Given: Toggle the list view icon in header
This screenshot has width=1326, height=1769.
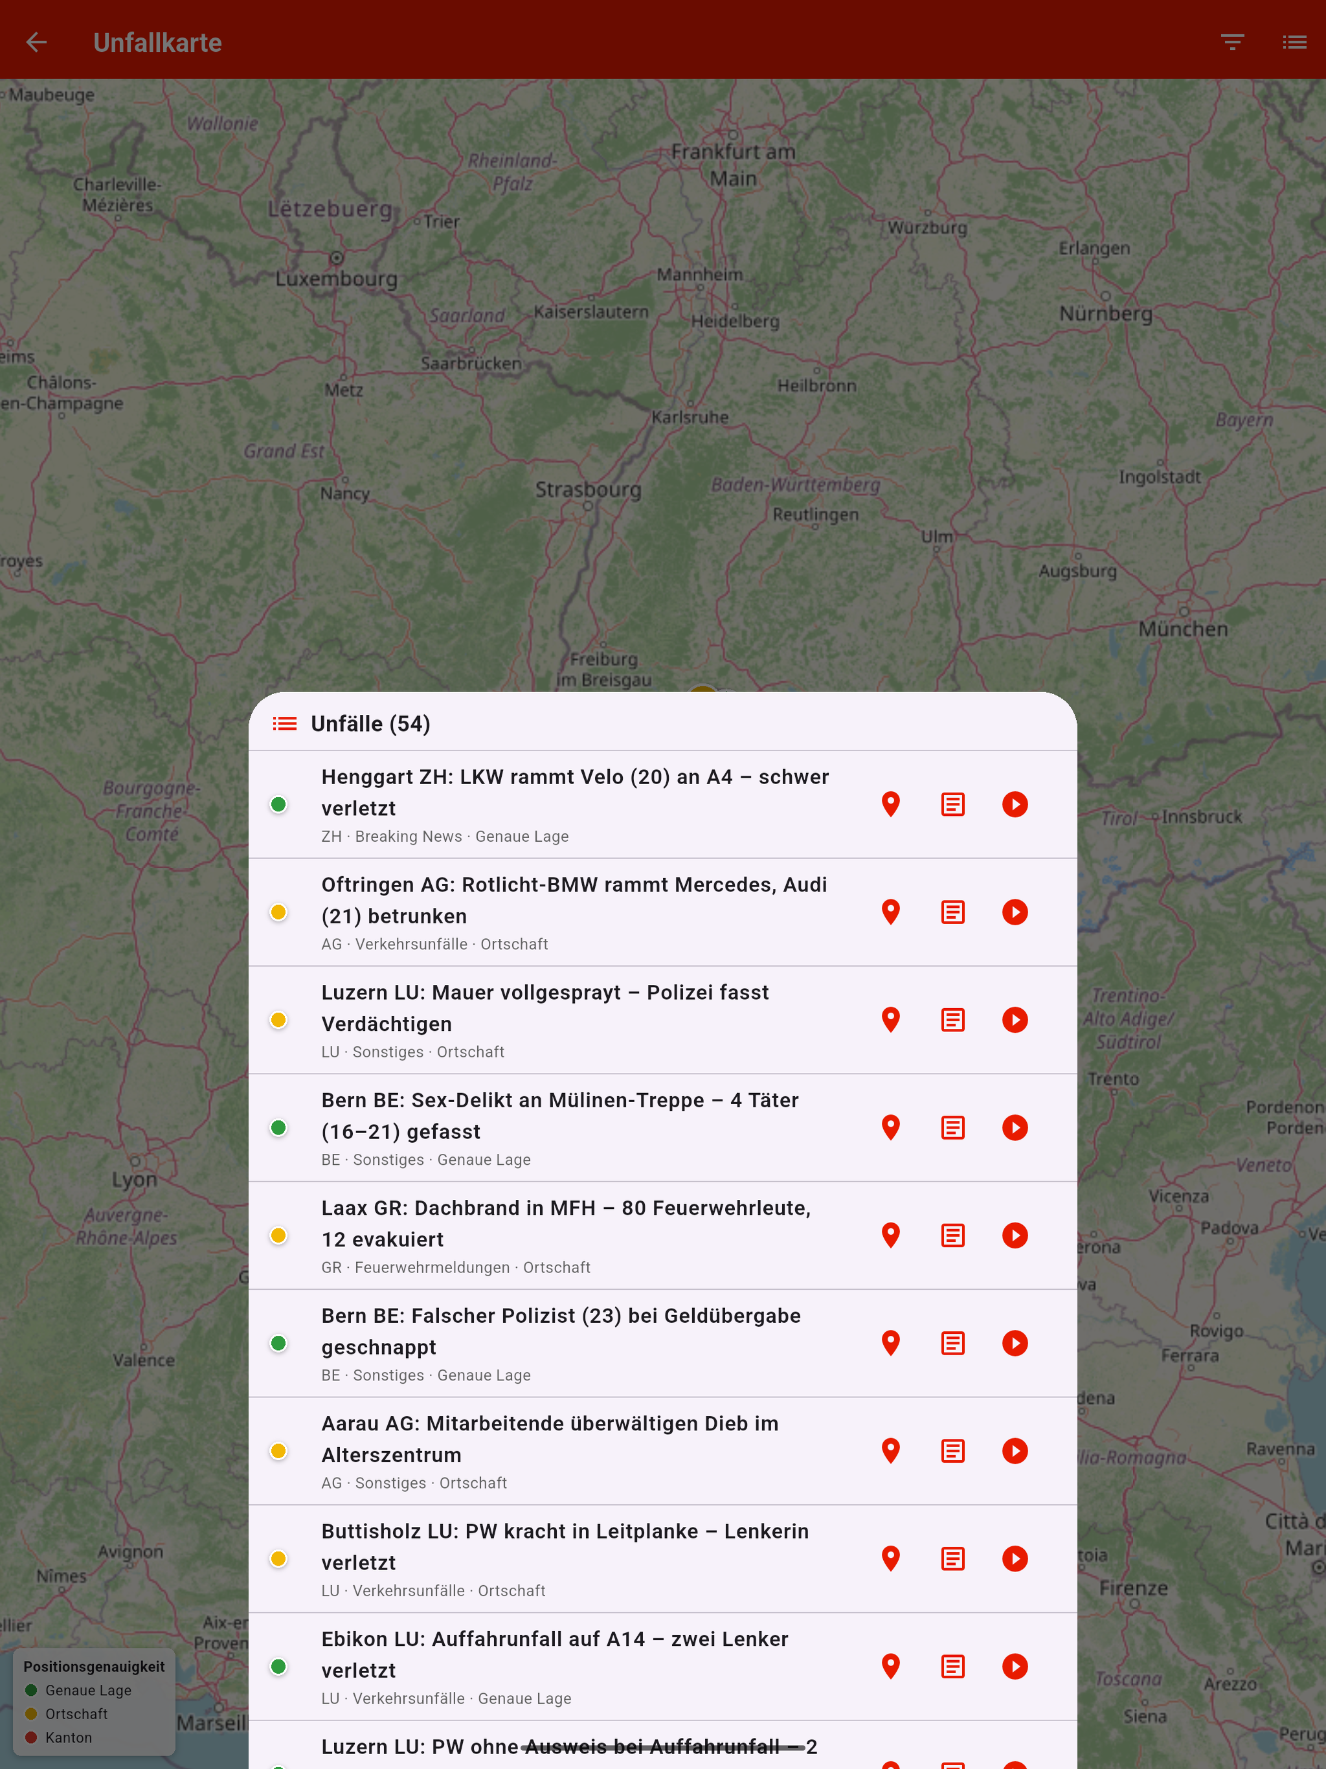Looking at the screenshot, I should click(x=1294, y=41).
